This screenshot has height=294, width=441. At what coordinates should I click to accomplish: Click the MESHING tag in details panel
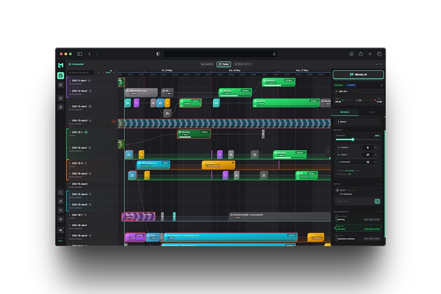coord(339,85)
